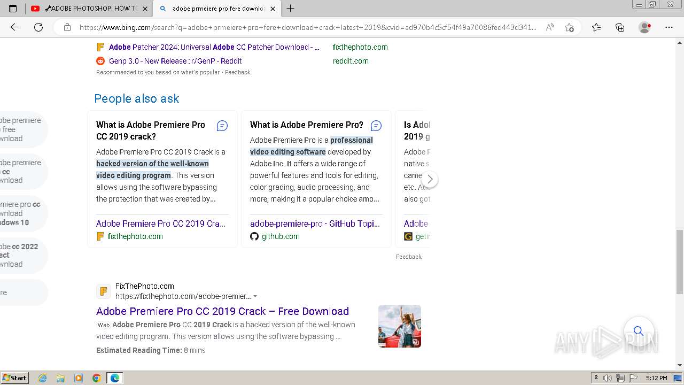Open the FixThePhoto result thumbnail image
The image size is (684, 385).
click(x=400, y=326)
